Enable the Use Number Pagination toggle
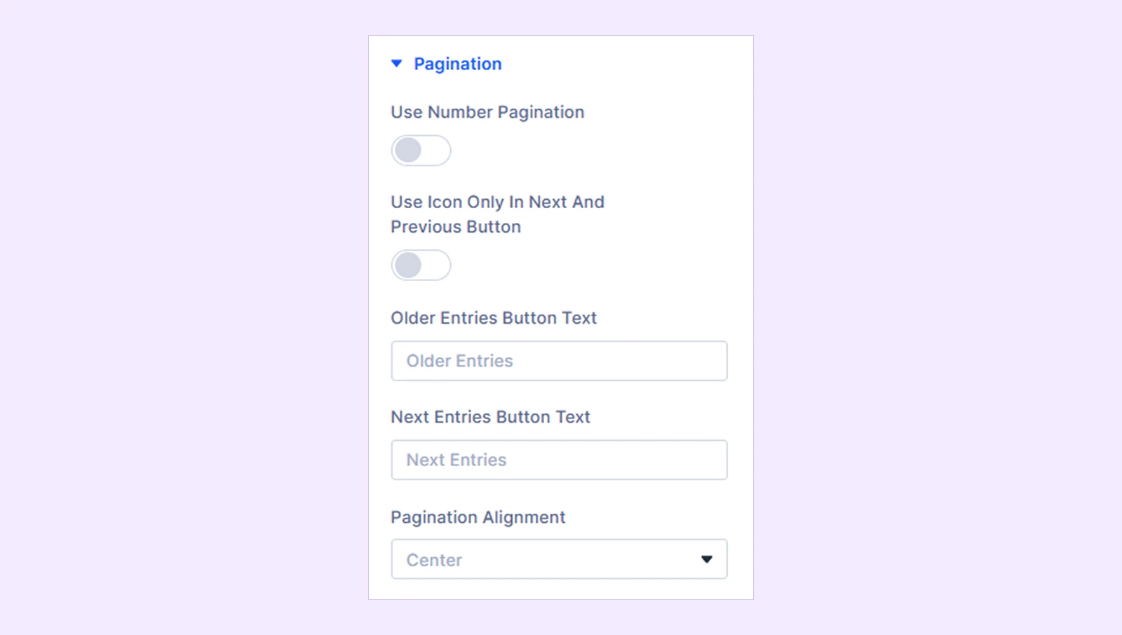 point(421,151)
